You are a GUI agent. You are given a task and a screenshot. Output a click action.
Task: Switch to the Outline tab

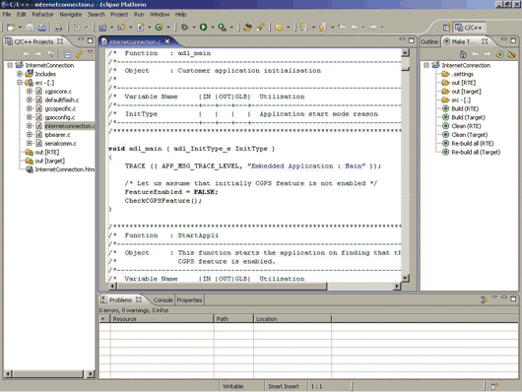[429, 41]
